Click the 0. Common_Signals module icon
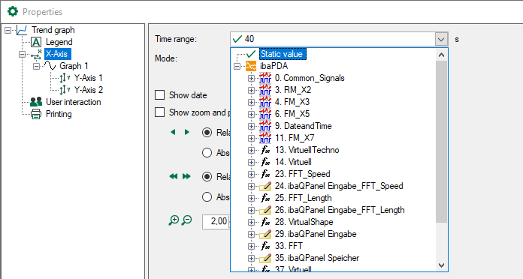This screenshot has width=523, height=279. point(265,78)
